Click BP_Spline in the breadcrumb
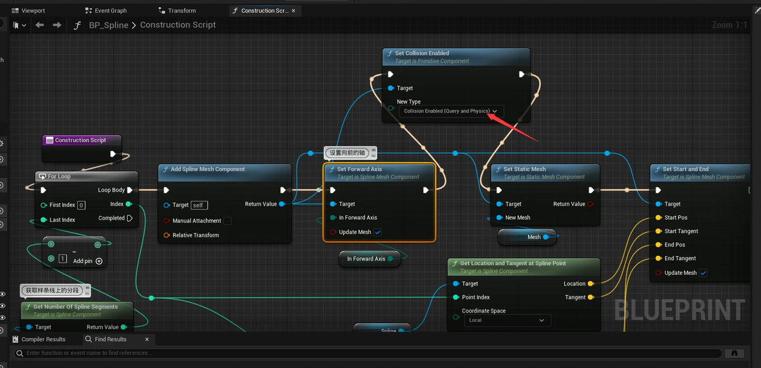The height and width of the screenshot is (368, 761). tap(109, 25)
